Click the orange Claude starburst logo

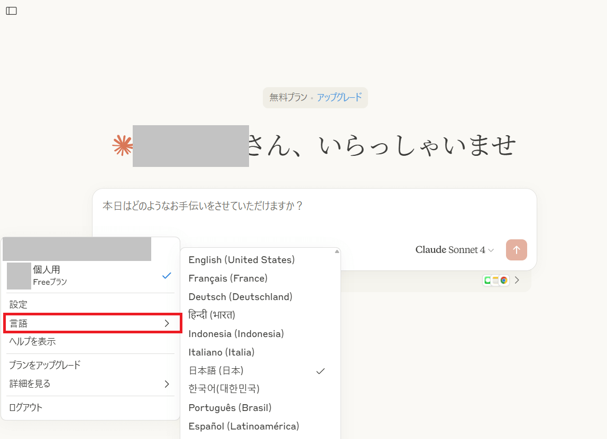point(122,145)
